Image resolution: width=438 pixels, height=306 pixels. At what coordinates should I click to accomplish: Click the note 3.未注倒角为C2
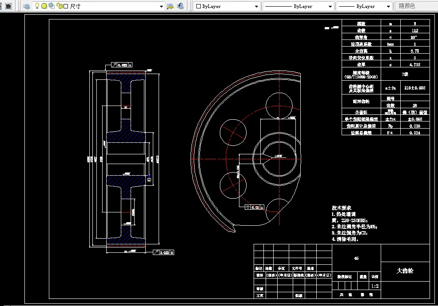pos(350,233)
